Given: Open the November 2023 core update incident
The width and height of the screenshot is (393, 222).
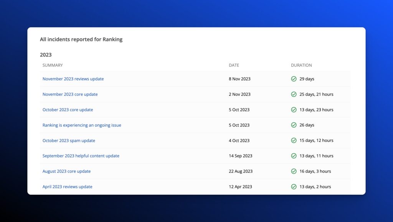Looking at the screenshot, I should tap(70, 94).
